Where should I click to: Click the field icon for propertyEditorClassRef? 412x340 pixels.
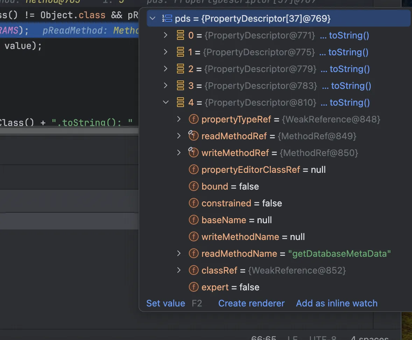[x=193, y=170]
